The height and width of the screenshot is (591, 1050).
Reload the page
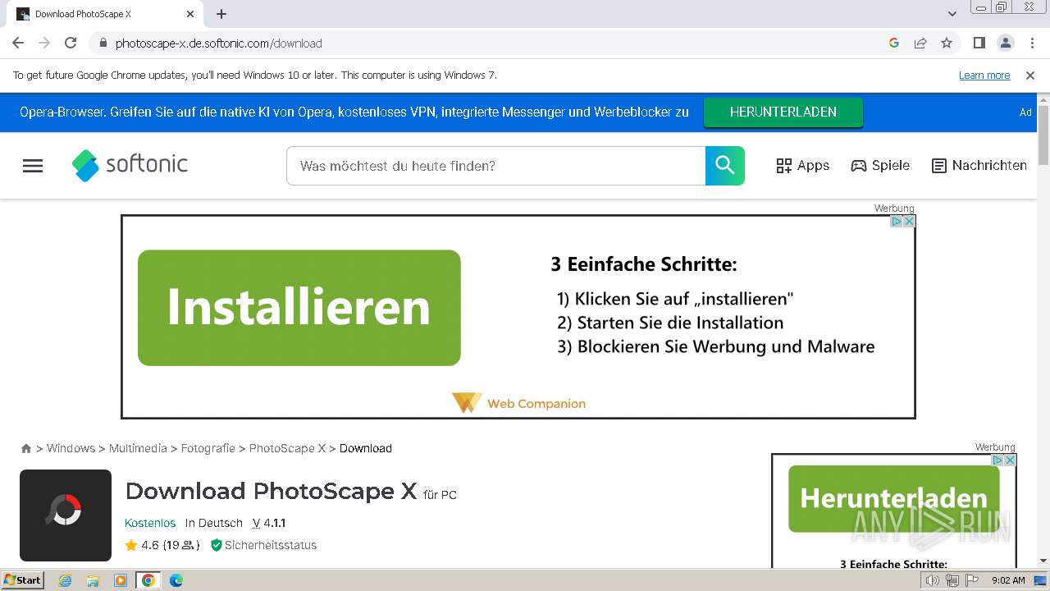pos(71,43)
